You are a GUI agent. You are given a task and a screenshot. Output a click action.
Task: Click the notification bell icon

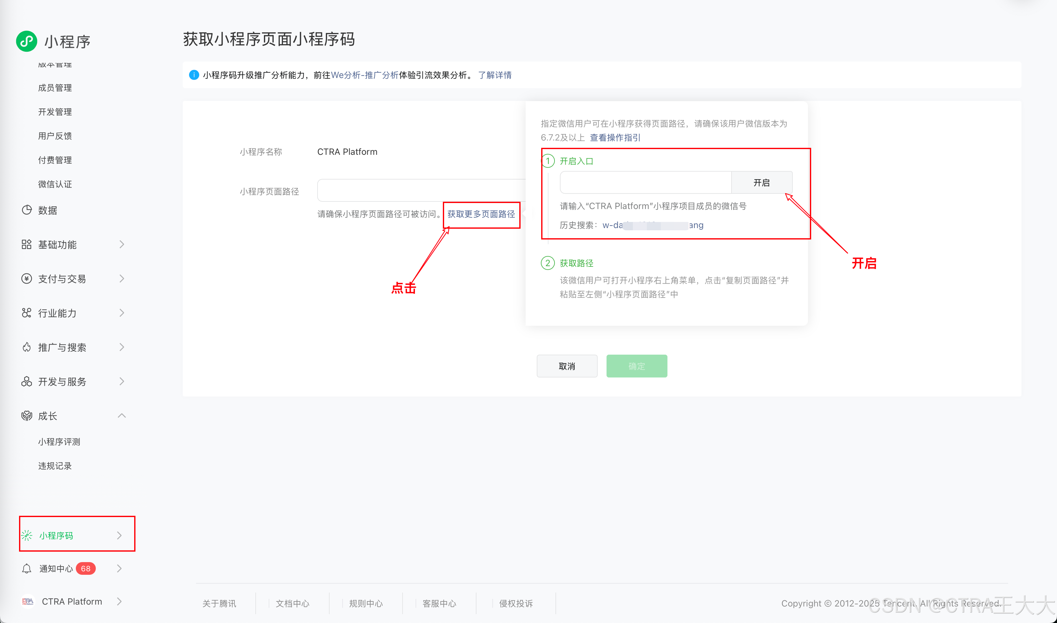(x=26, y=568)
